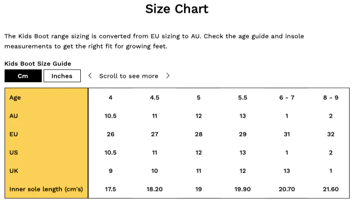This screenshot has height=207, width=356.
Task: Click the 19.90 inner sole length cell
Action: (243, 189)
